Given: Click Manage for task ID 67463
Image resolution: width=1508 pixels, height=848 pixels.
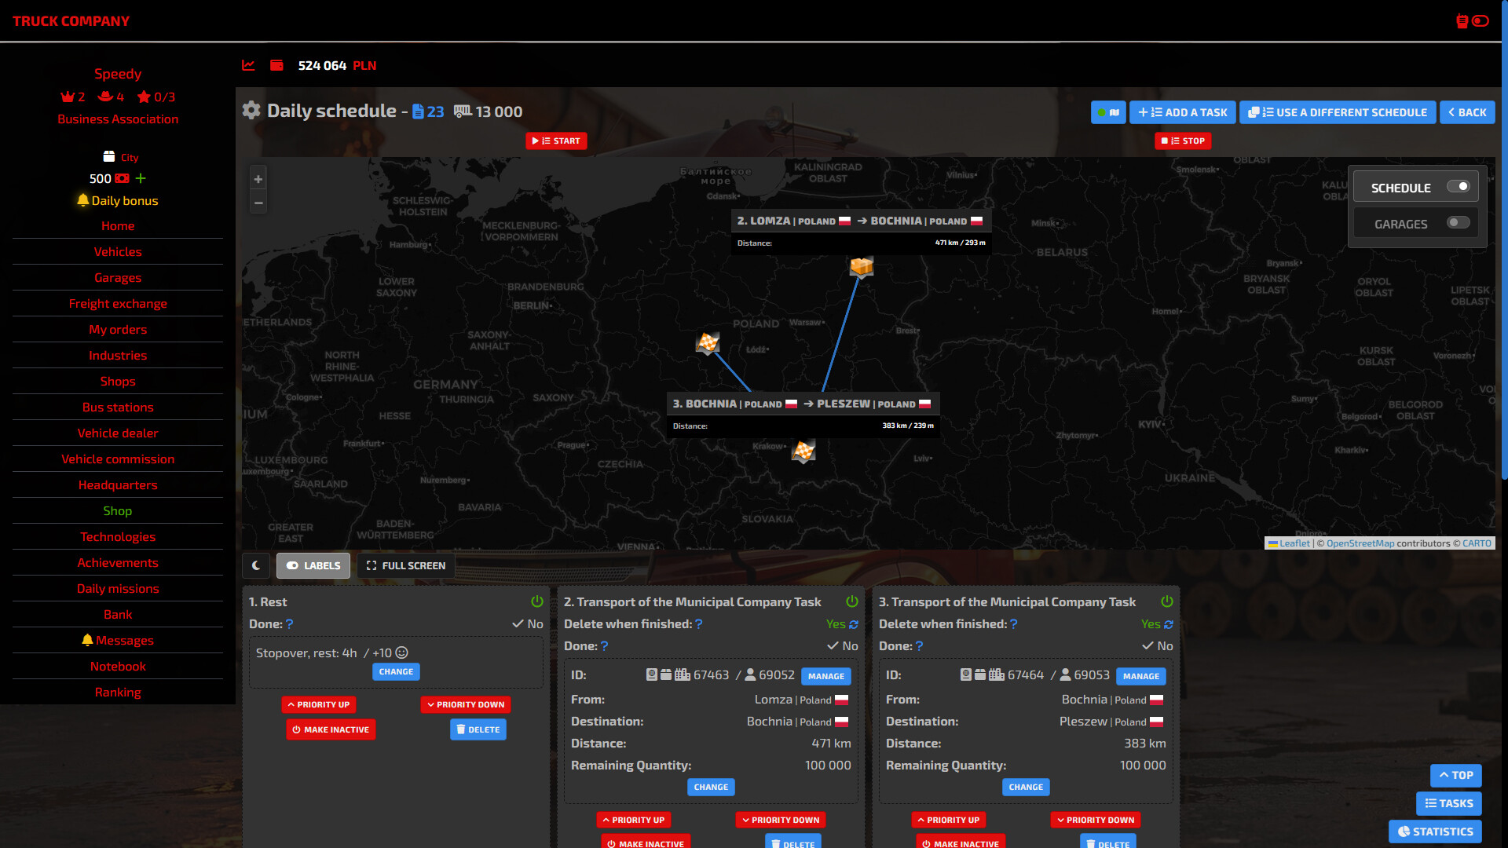Looking at the screenshot, I should click(825, 676).
